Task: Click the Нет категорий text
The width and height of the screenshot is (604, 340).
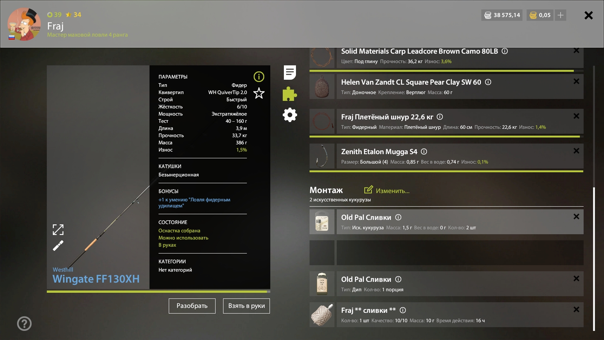Action: (x=175, y=270)
